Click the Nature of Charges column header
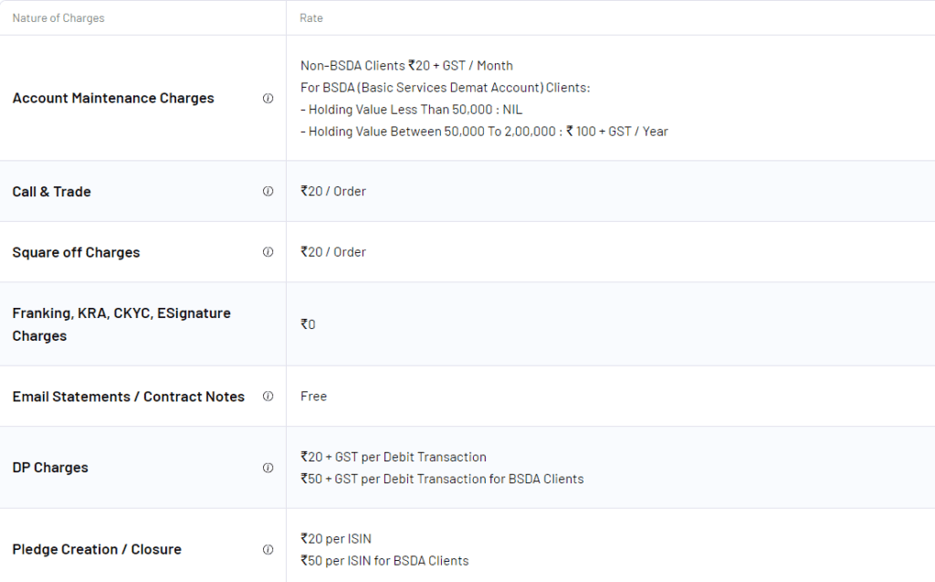Viewport: 935px width, 582px height. pyautogui.click(x=58, y=18)
